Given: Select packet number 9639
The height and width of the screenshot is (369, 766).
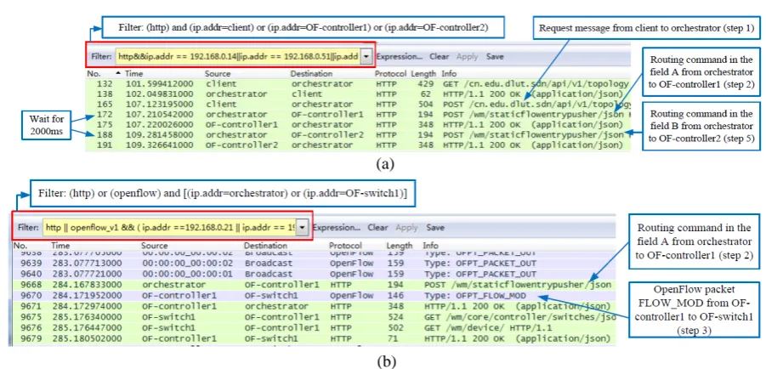Looking at the screenshot, I should (313, 264).
